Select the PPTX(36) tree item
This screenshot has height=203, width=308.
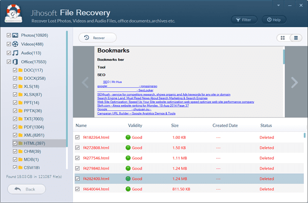pyautogui.click(x=33, y=111)
